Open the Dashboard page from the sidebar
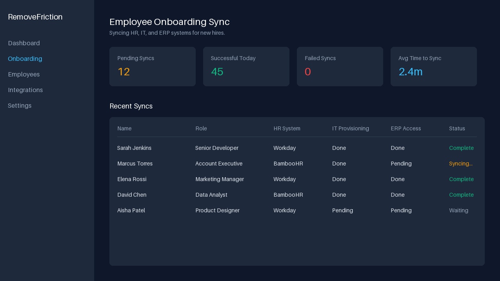This screenshot has width=500, height=281. [24, 43]
